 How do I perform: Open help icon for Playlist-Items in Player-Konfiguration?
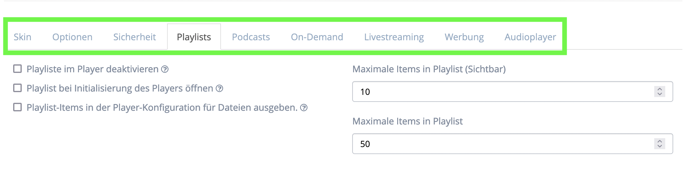(304, 108)
